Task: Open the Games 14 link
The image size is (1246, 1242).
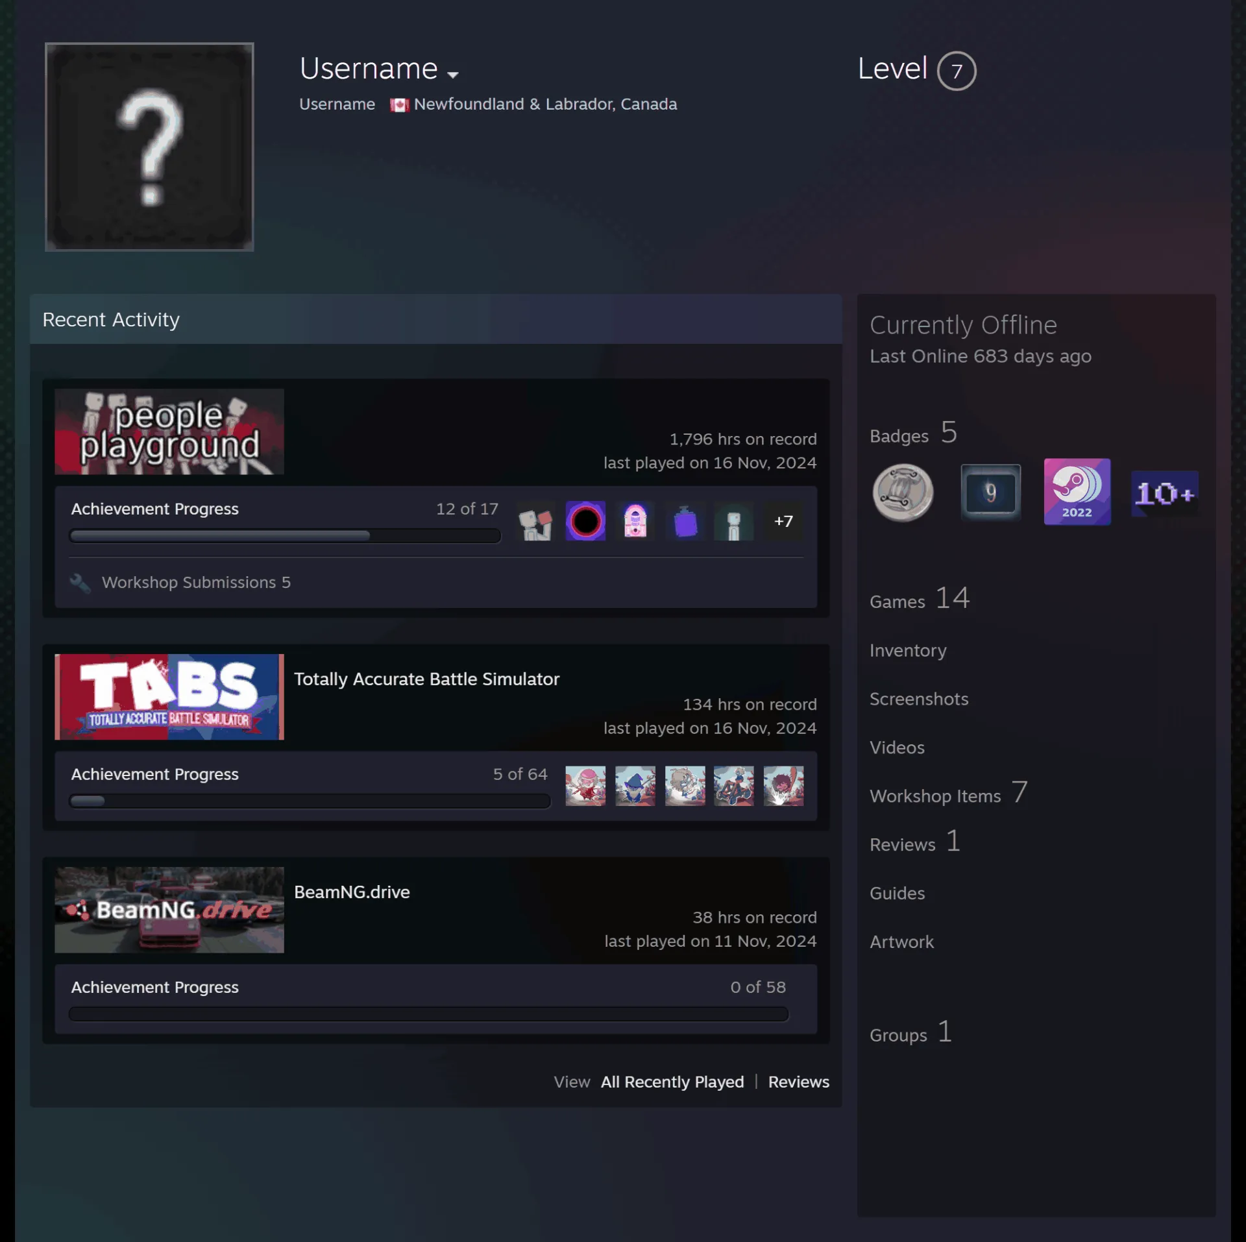Action: [x=920, y=598]
